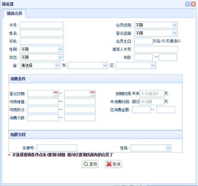Open the end date calendar for 登记日期

(92, 94)
